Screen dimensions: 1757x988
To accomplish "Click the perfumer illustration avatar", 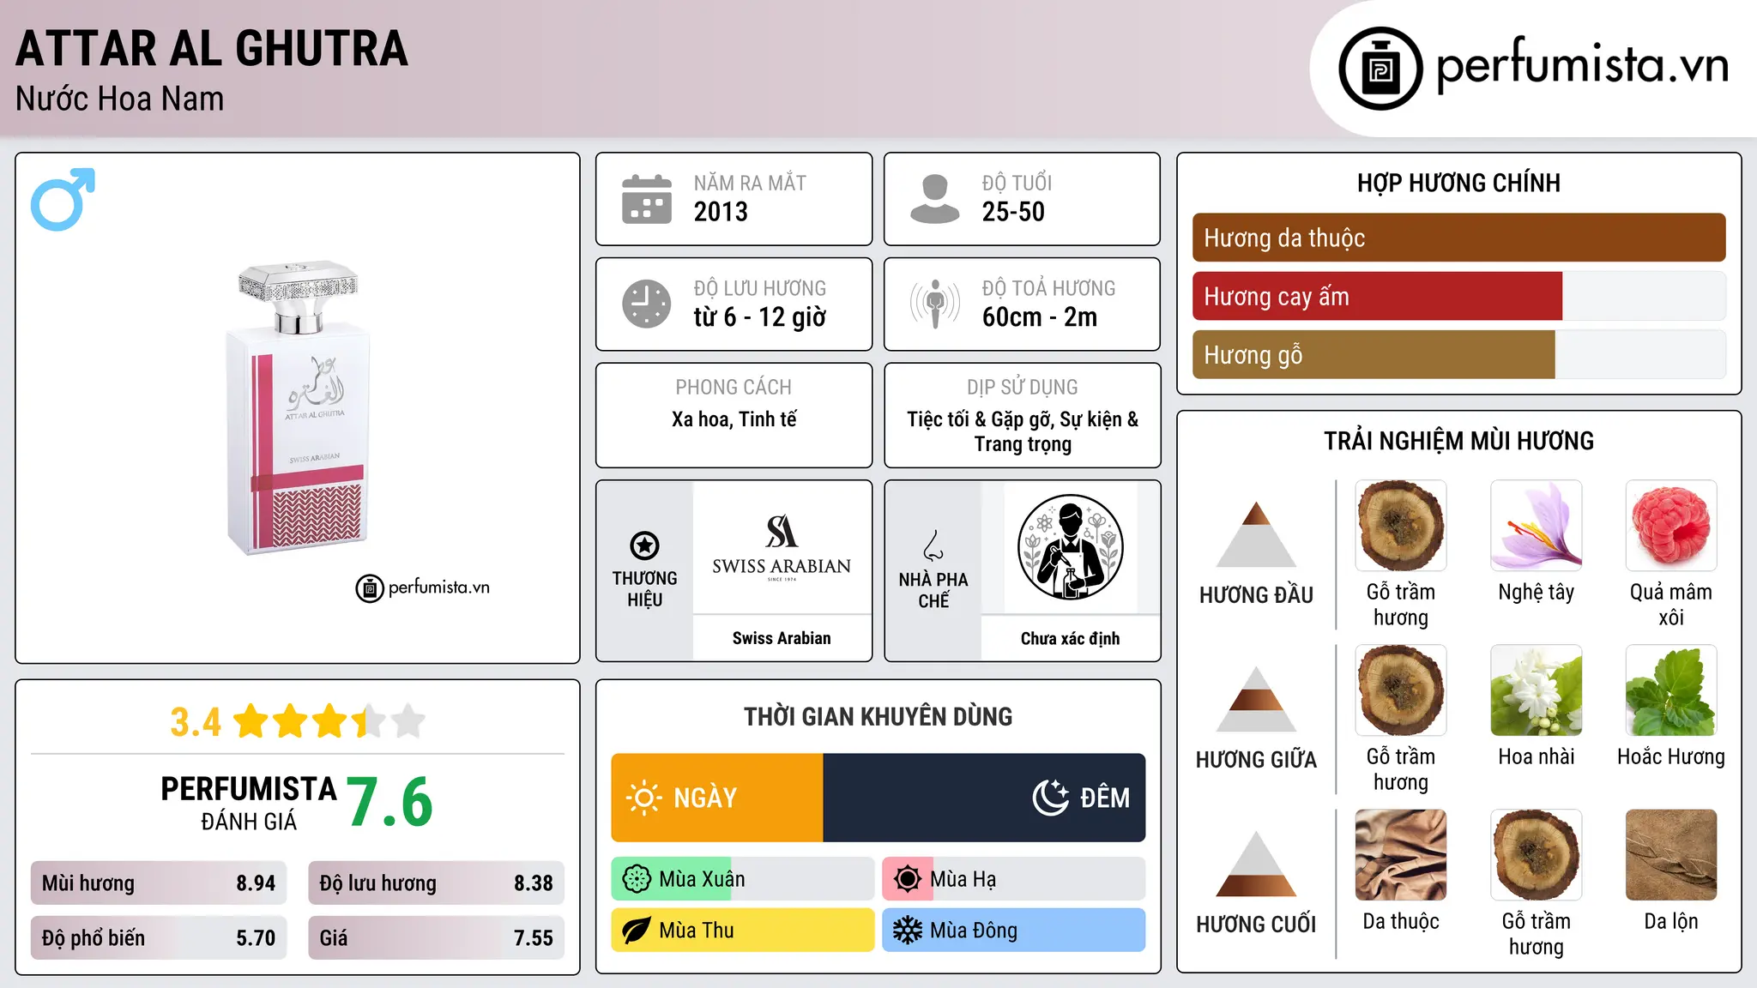I will point(1070,547).
